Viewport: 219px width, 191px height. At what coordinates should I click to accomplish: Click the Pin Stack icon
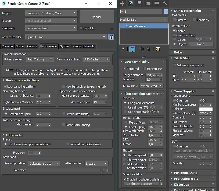123,49
